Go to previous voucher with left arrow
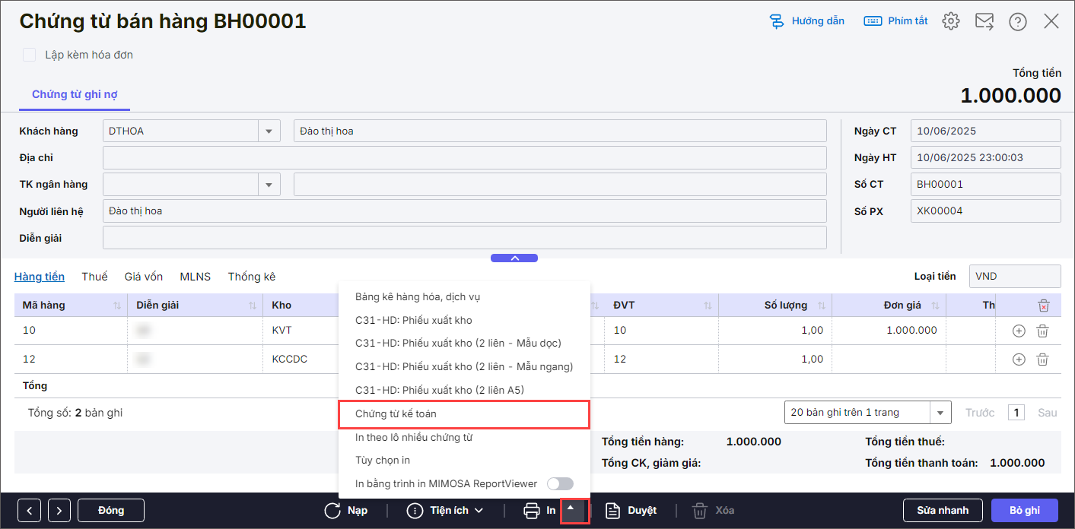1075x529 pixels. click(29, 511)
